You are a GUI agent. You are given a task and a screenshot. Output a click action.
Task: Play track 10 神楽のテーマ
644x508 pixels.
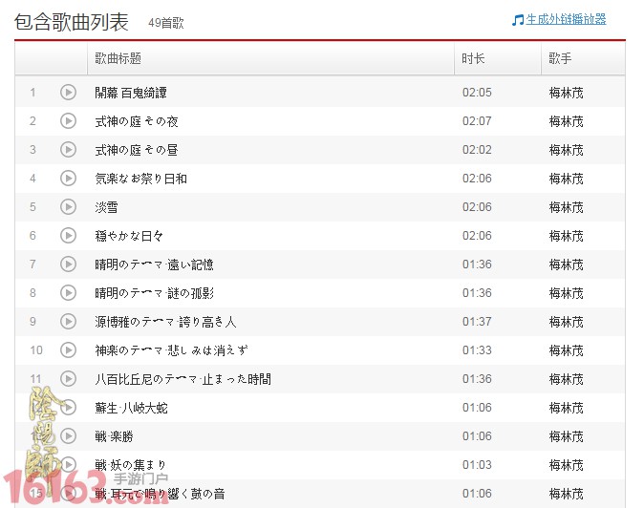[x=68, y=349]
